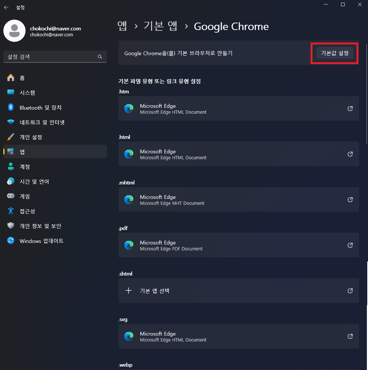The image size is (368, 370).
Task: Click the Google Chrome page title
Action: coord(231,26)
